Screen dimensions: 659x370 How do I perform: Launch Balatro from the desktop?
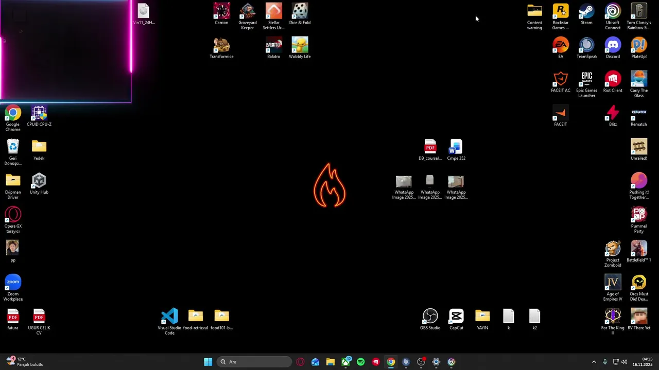[274, 48]
